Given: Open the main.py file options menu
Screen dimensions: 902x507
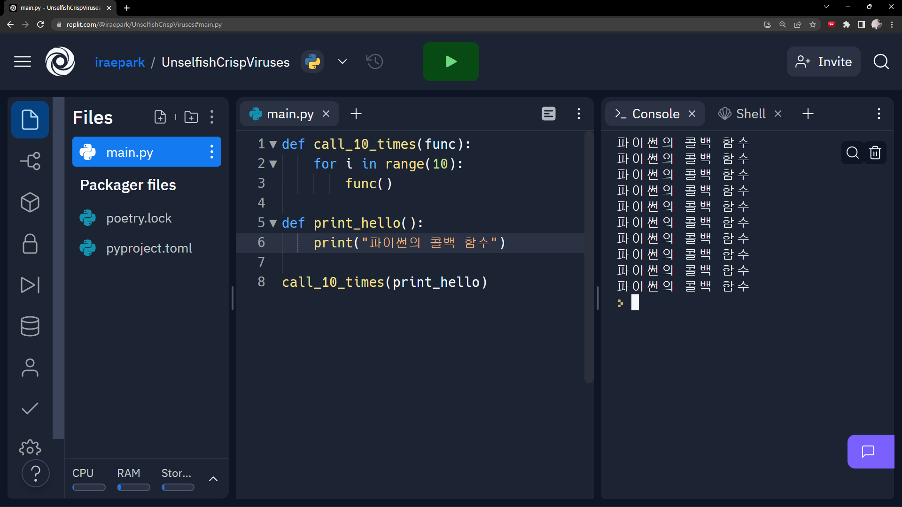Looking at the screenshot, I should 212,152.
